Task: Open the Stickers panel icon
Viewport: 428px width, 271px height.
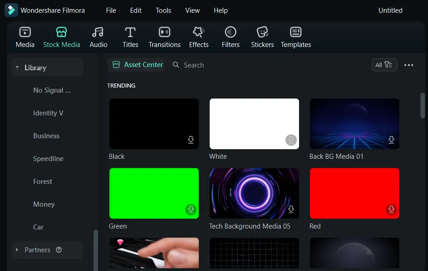Action: coord(263,32)
